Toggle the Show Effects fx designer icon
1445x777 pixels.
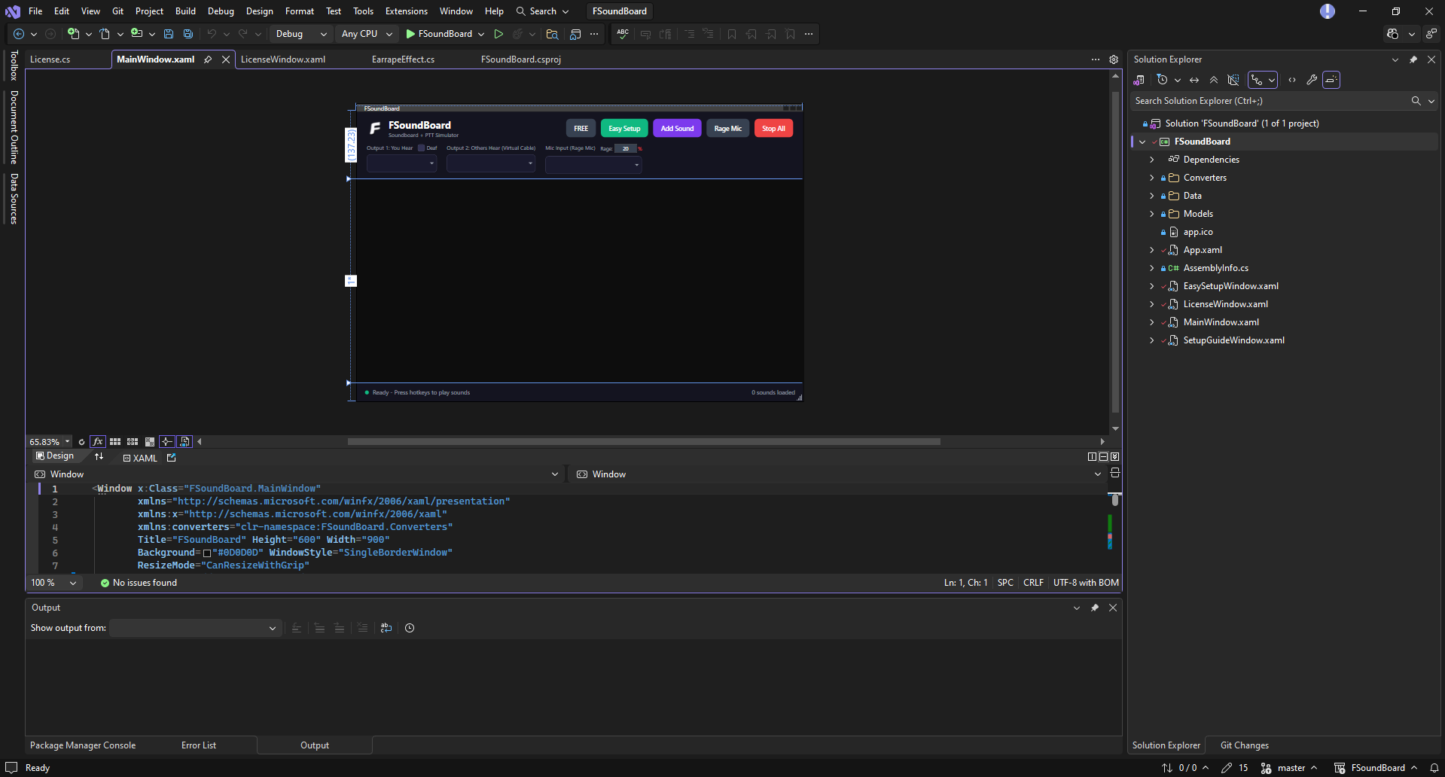coord(98,442)
